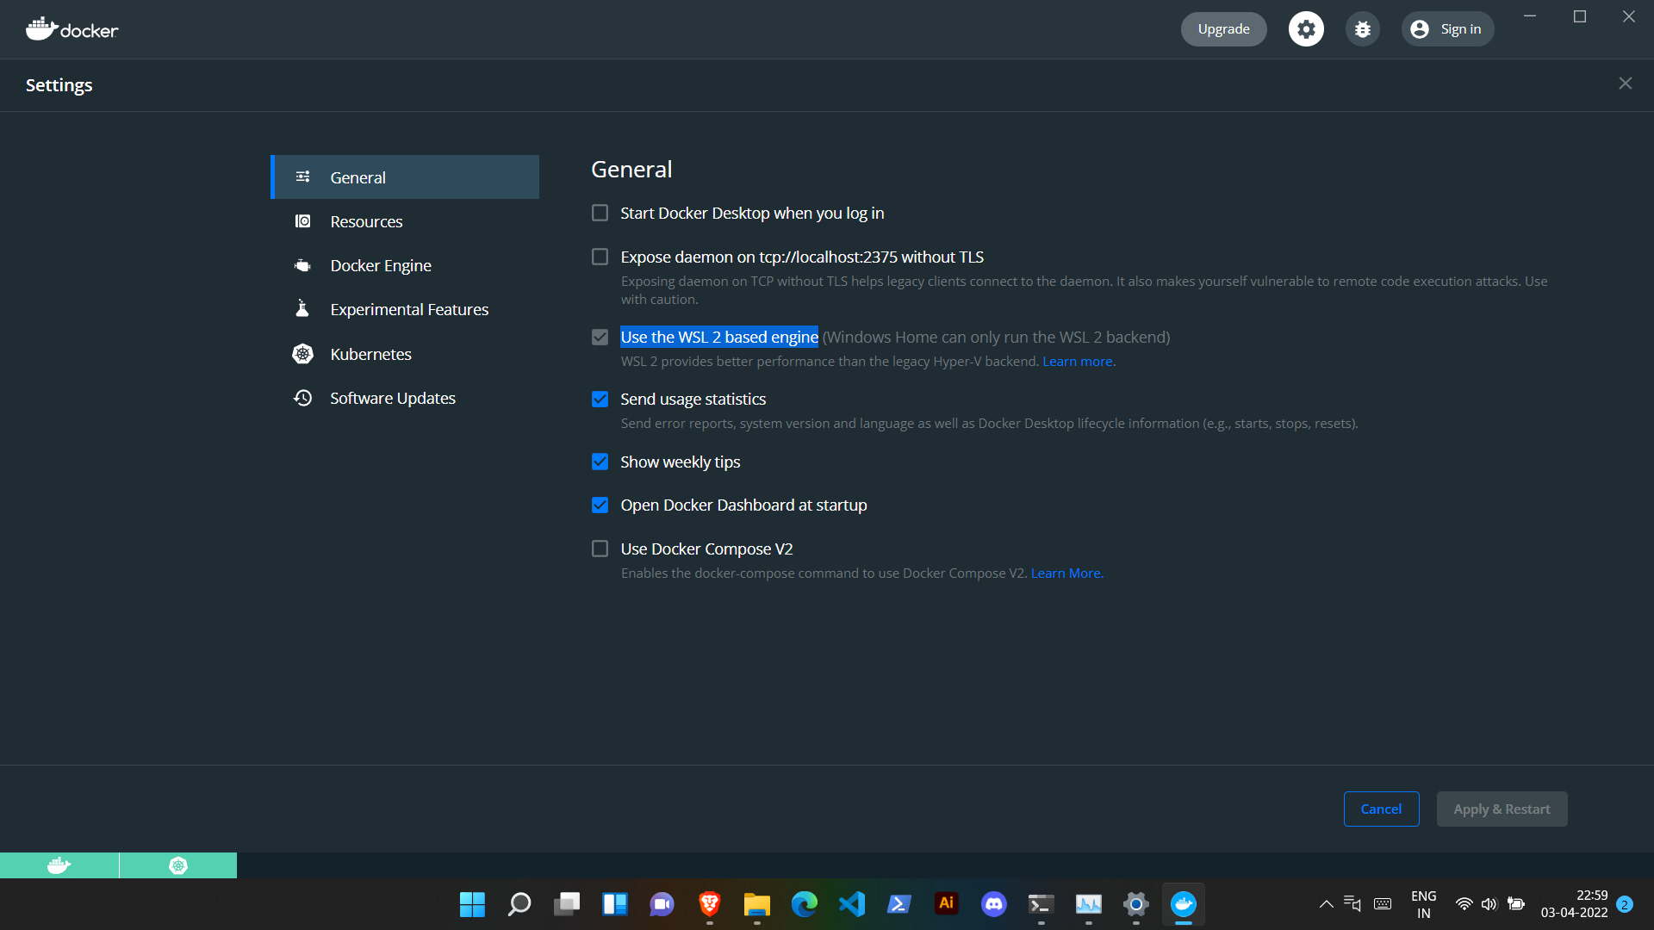This screenshot has width=1654, height=930.
Task: Click the Resources disk icon
Action: [x=302, y=221]
